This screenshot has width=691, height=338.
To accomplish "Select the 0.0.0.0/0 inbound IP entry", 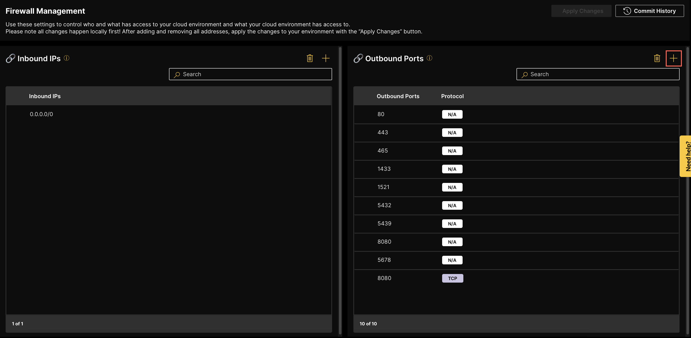I will click(x=41, y=114).
